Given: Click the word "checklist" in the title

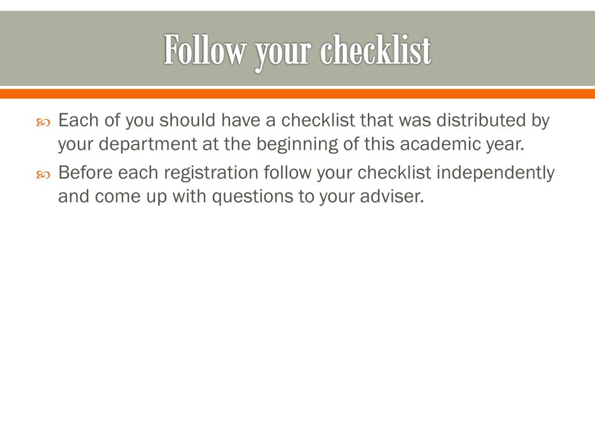Looking at the screenshot, I should coord(376,49).
